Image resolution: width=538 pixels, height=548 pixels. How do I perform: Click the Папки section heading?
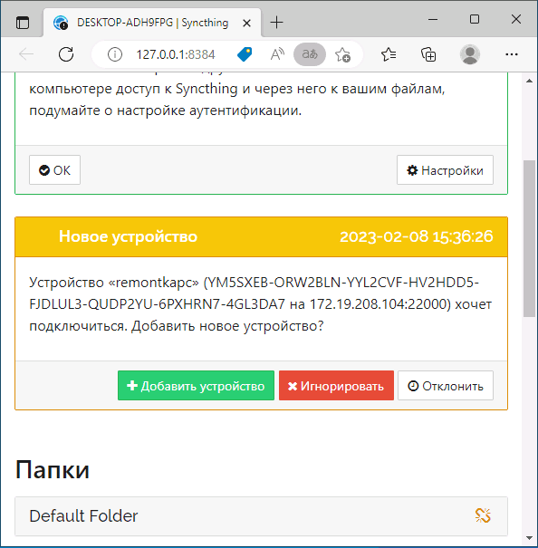(53, 470)
